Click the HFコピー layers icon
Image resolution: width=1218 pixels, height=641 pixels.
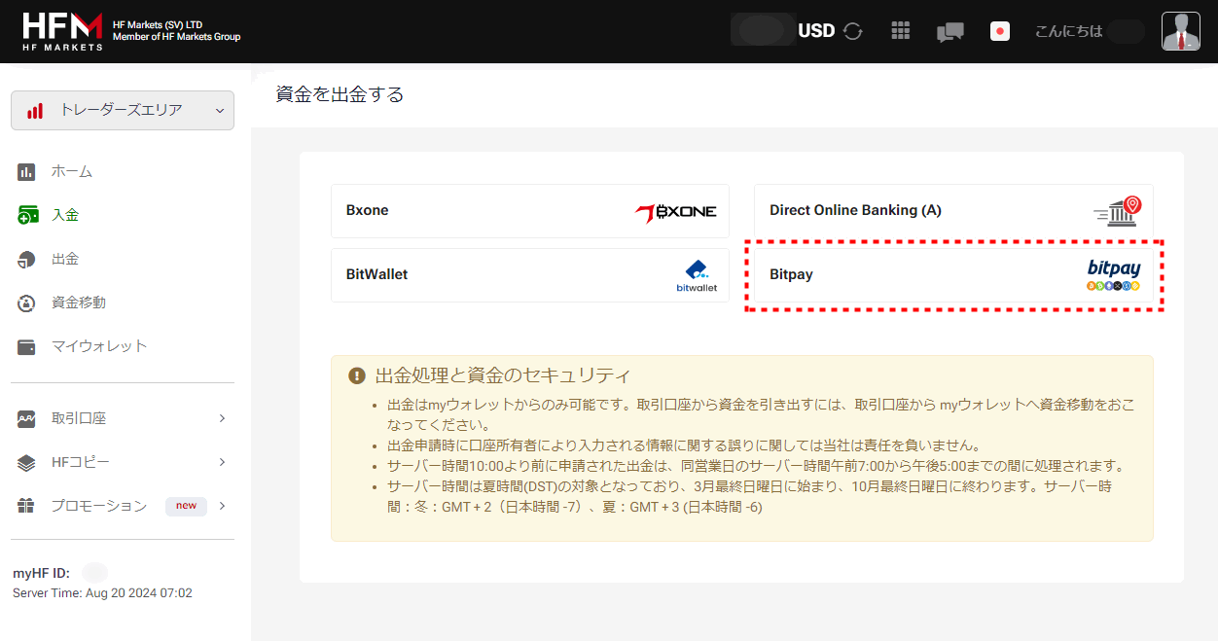(27, 462)
